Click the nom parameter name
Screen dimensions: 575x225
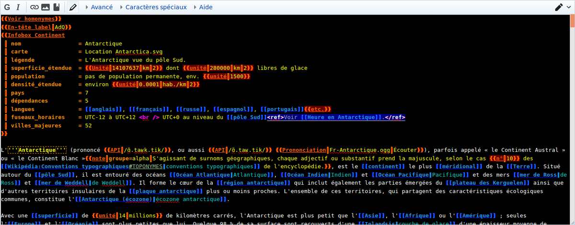coord(16,44)
